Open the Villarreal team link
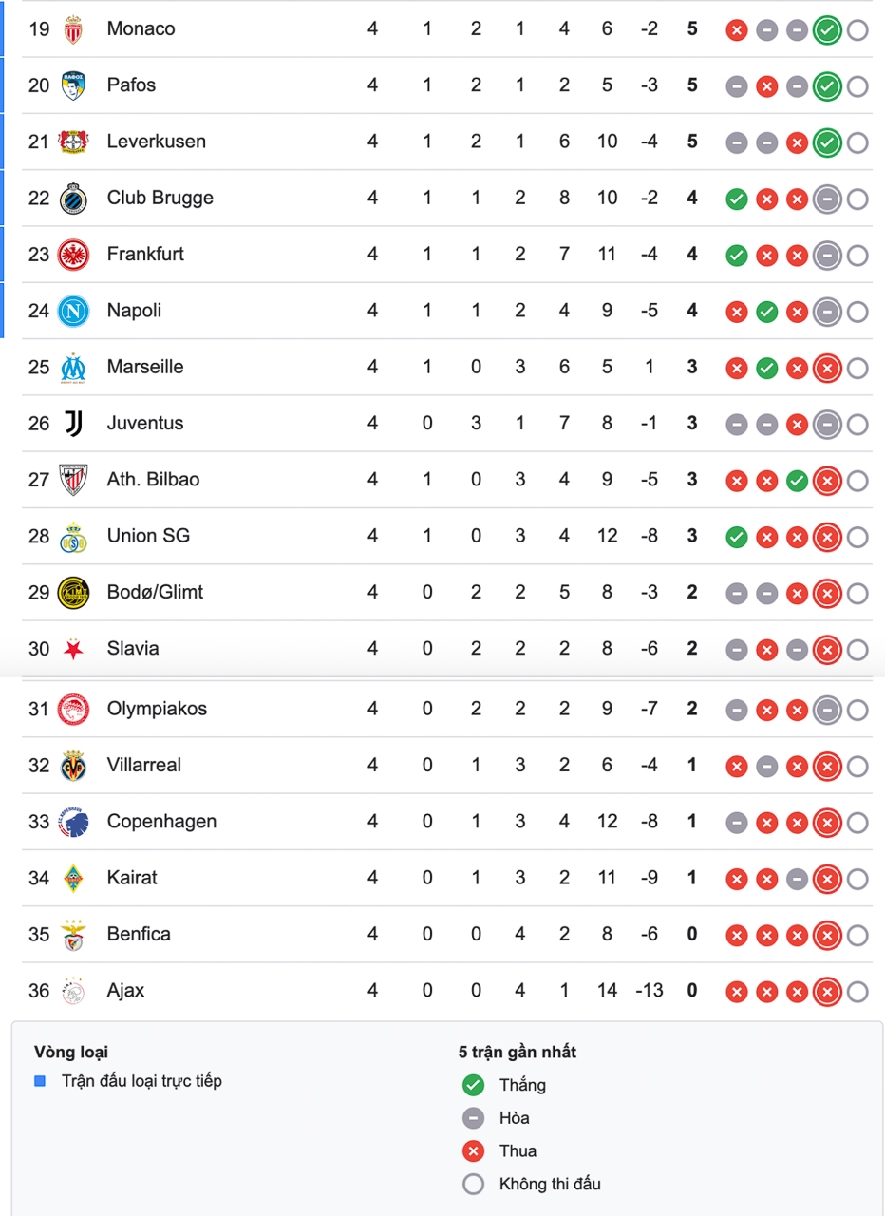 [143, 765]
